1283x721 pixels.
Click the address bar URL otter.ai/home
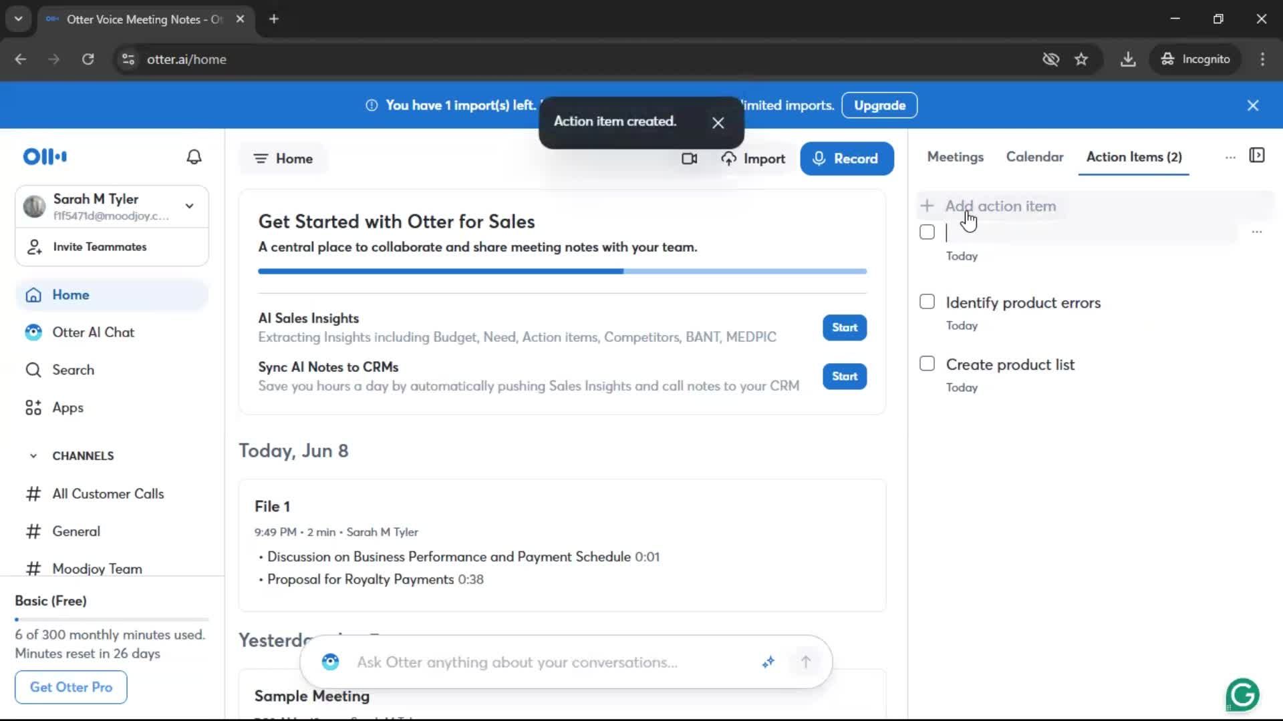click(x=186, y=59)
